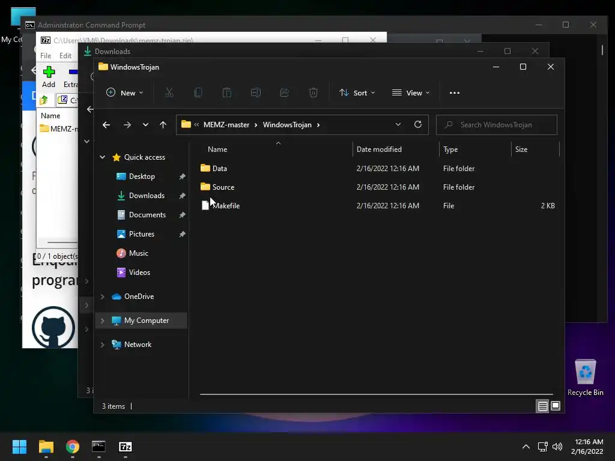Select Desktop in Quick access
Image resolution: width=615 pixels, height=461 pixels.
[142, 176]
